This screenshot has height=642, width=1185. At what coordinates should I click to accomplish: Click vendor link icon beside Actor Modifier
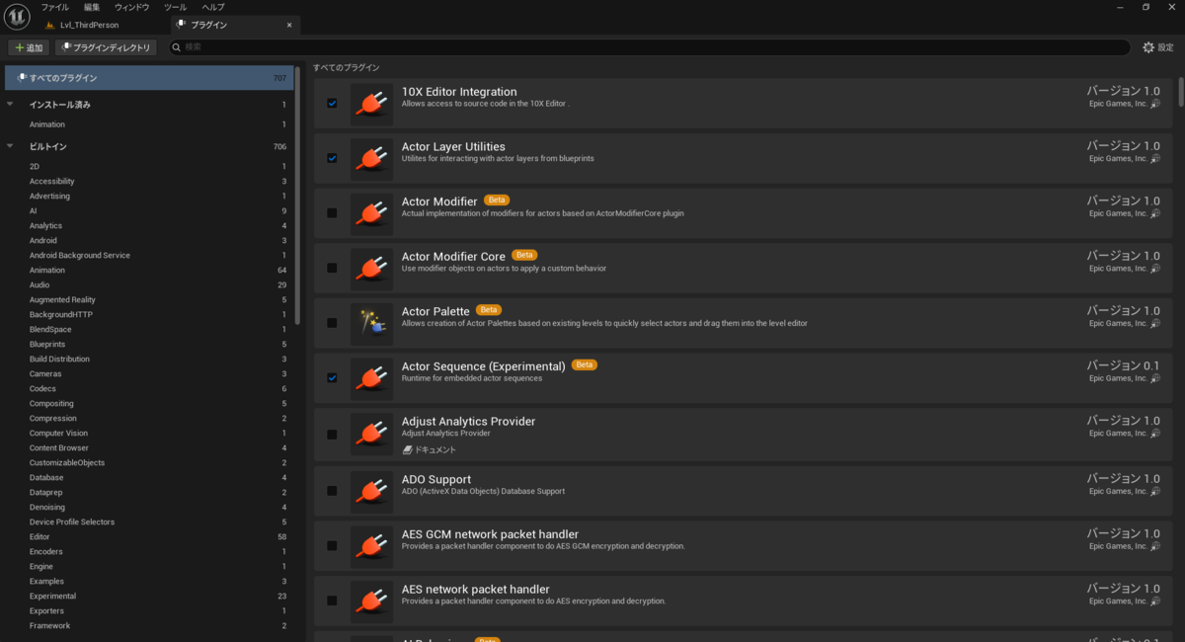click(x=1155, y=213)
